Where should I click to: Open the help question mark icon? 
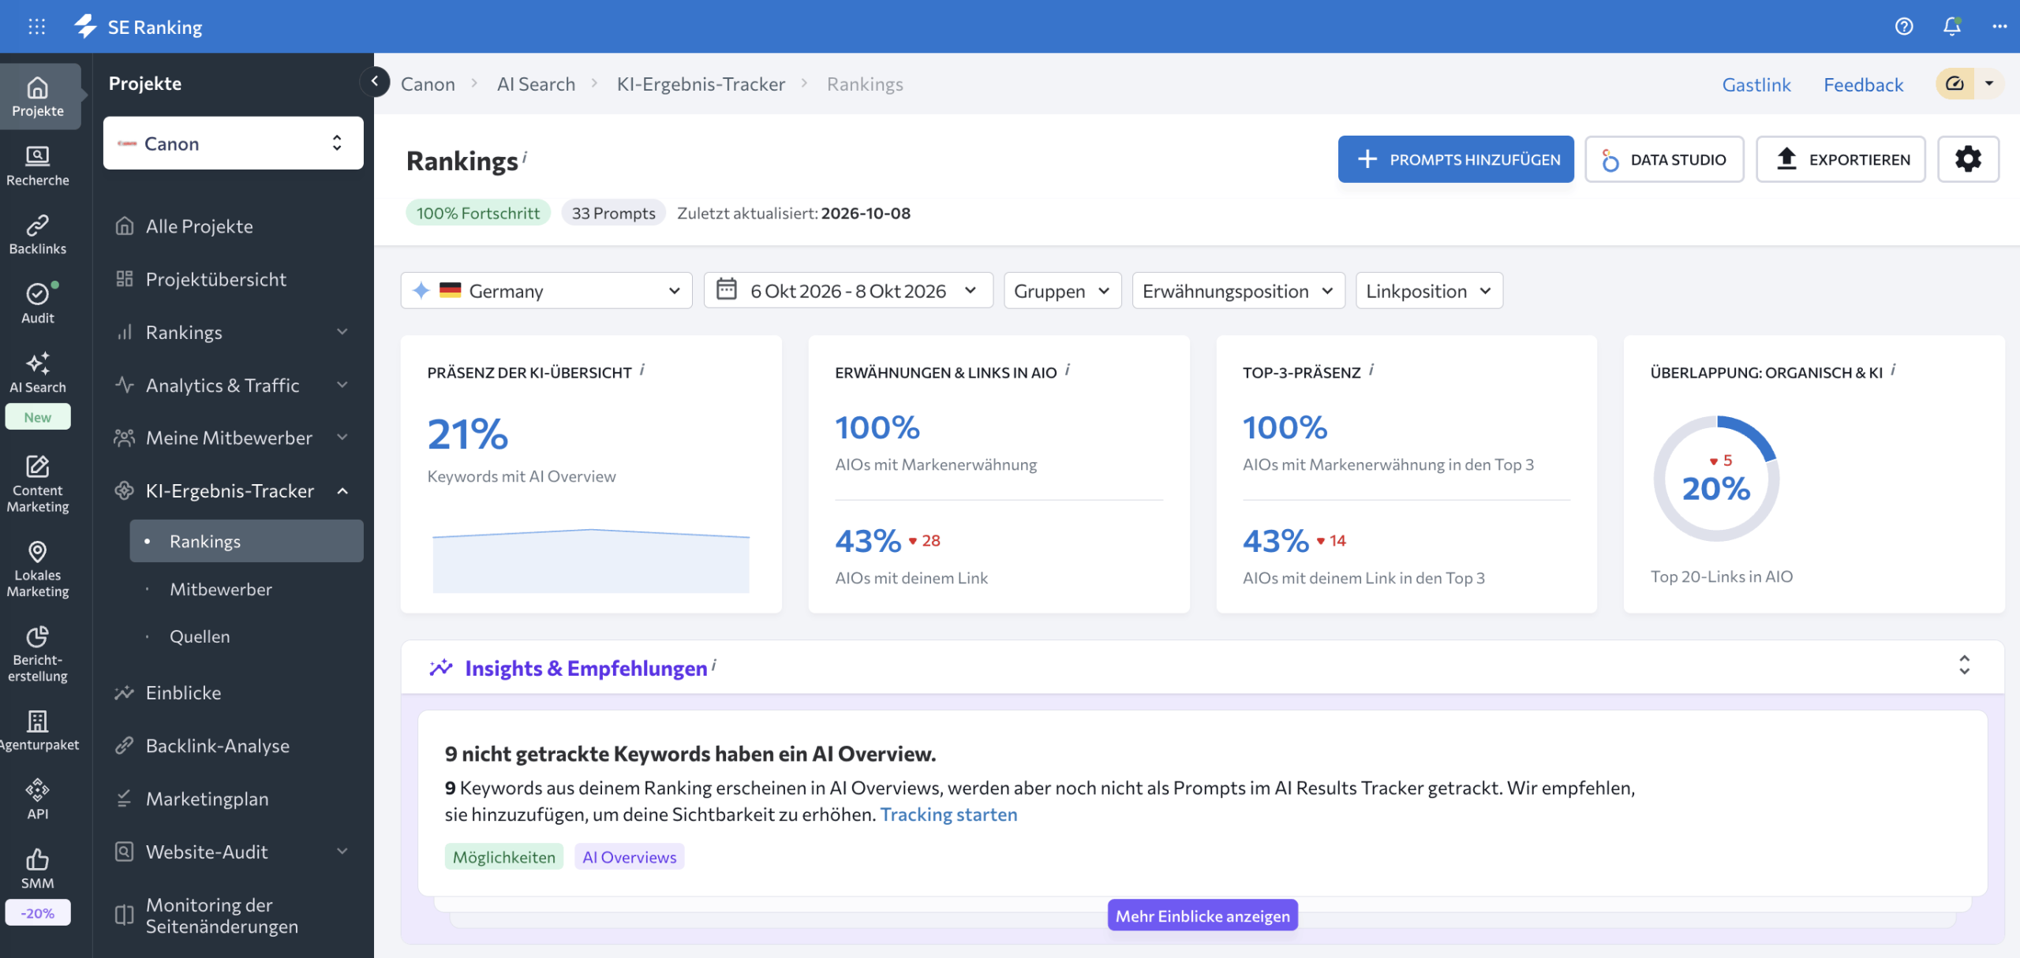pyautogui.click(x=1904, y=27)
